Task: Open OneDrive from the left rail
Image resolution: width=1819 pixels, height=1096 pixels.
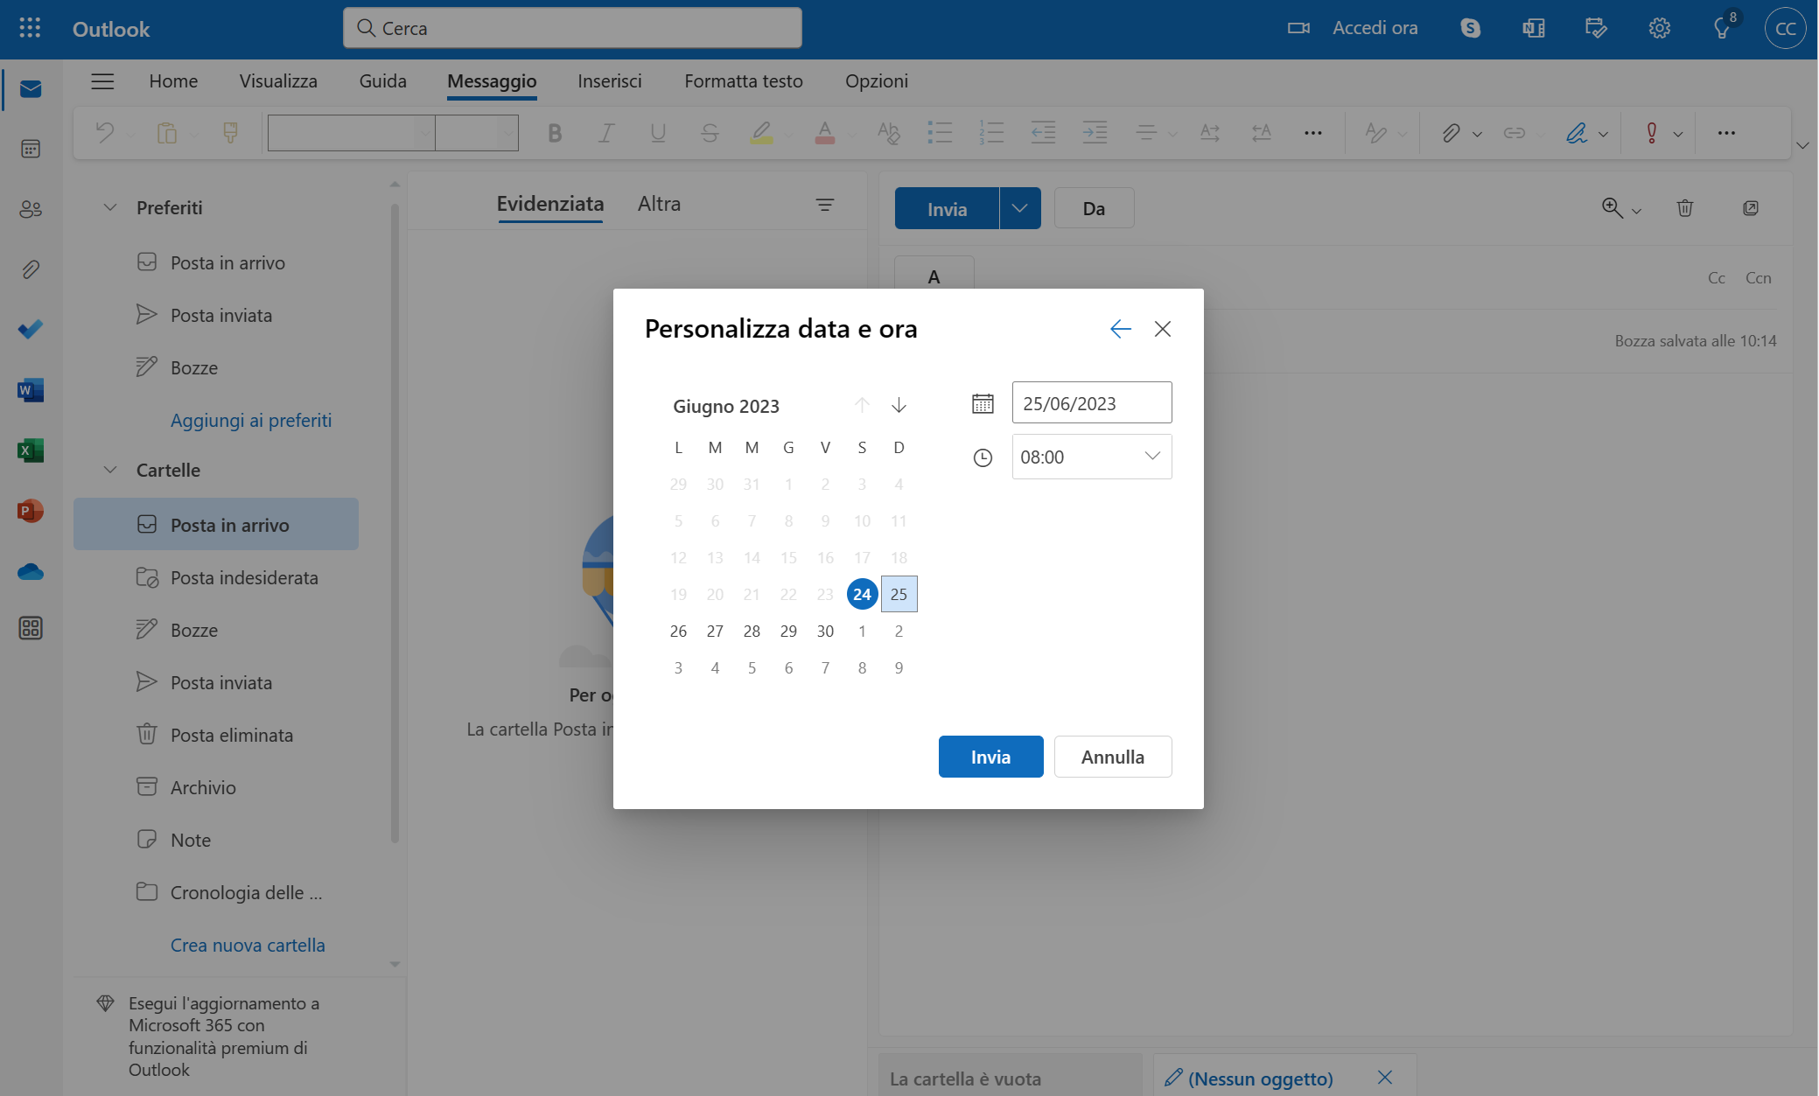Action: 30,571
